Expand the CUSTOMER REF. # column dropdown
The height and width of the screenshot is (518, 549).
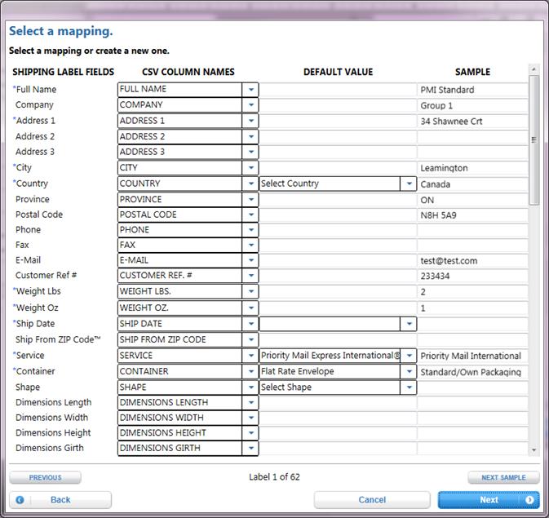[x=250, y=276]
